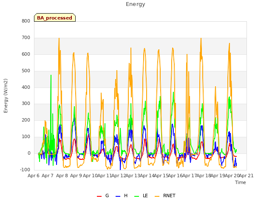Image resolution: width=272 pixels, height=204 pixels.
Task: Click the Apr 16 x-axis tick label
Action: tap(175, 176)
